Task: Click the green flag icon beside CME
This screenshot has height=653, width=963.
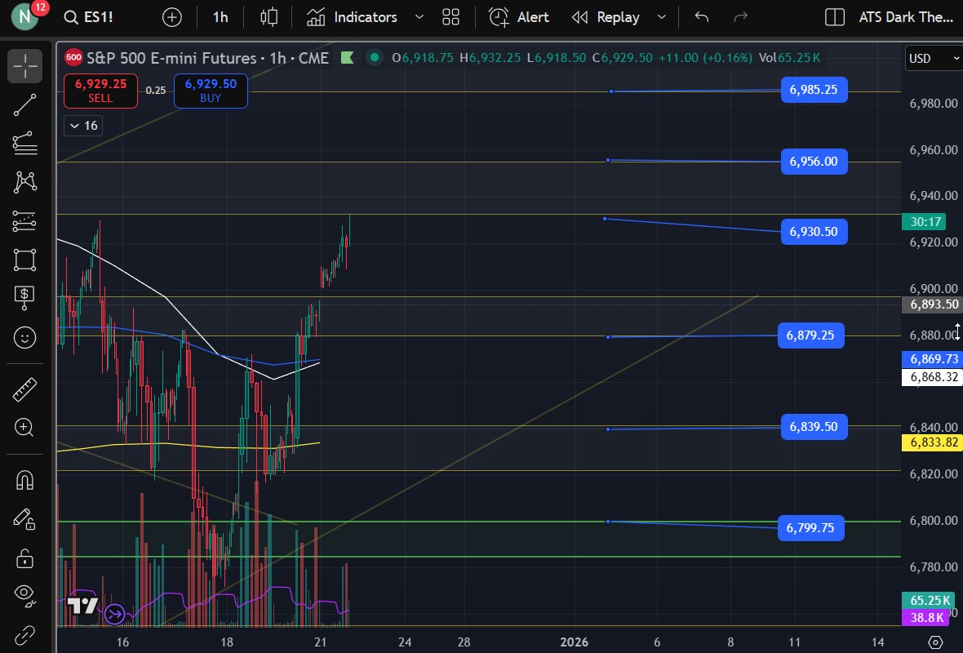Action: point(347,58)
